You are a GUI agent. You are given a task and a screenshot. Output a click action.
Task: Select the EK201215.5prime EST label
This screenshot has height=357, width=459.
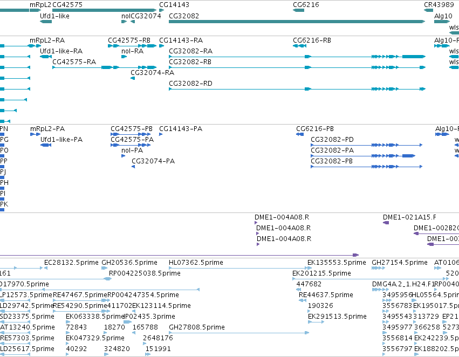(321, 273)
